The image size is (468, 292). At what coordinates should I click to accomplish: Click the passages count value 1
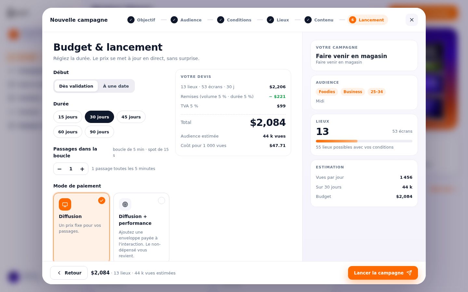point(71,169)
